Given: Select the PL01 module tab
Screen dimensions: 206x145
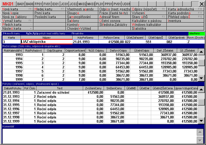Looking at the screenshot, I should point(100,4).
